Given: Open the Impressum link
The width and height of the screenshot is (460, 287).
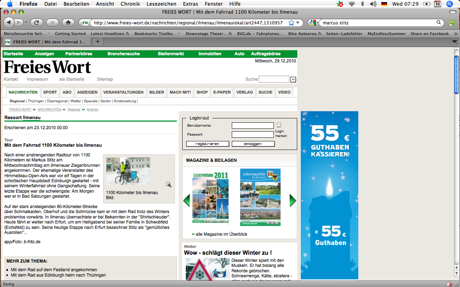Looking at the screenshot, I should pyautogui.click(x=37, y=79).
